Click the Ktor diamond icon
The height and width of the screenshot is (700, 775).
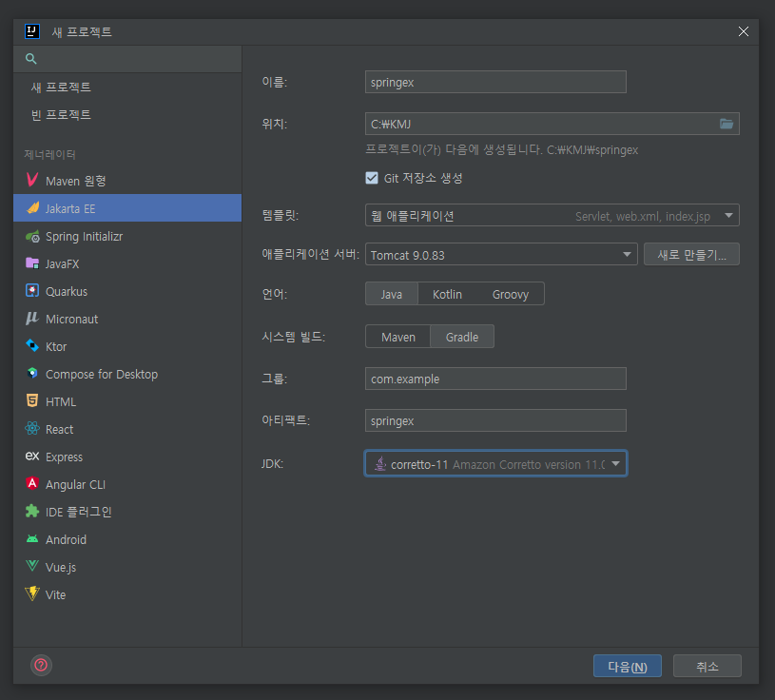(32, 346)
